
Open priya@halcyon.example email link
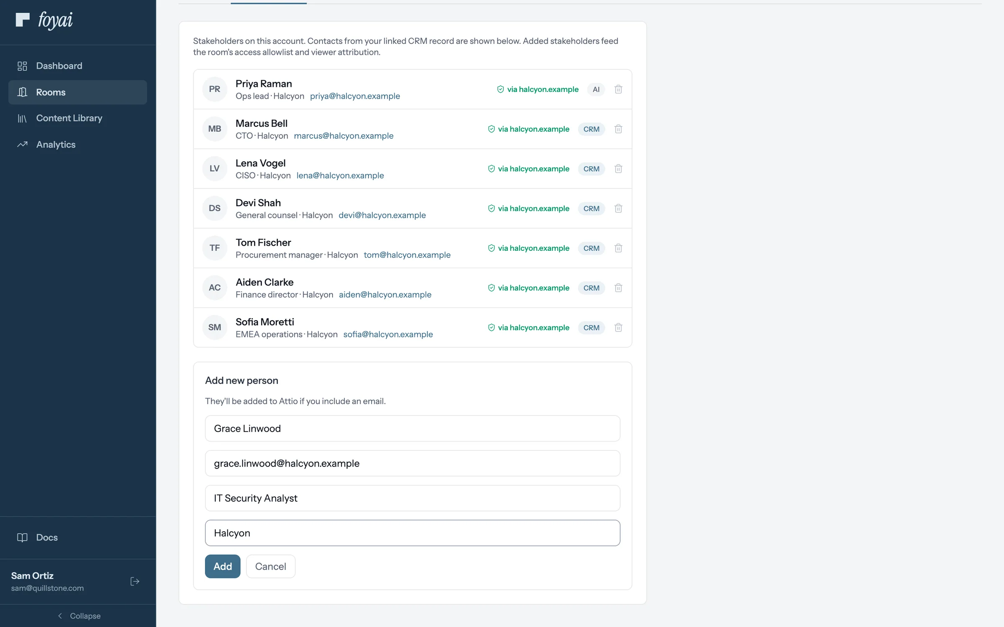click(355, 96)
